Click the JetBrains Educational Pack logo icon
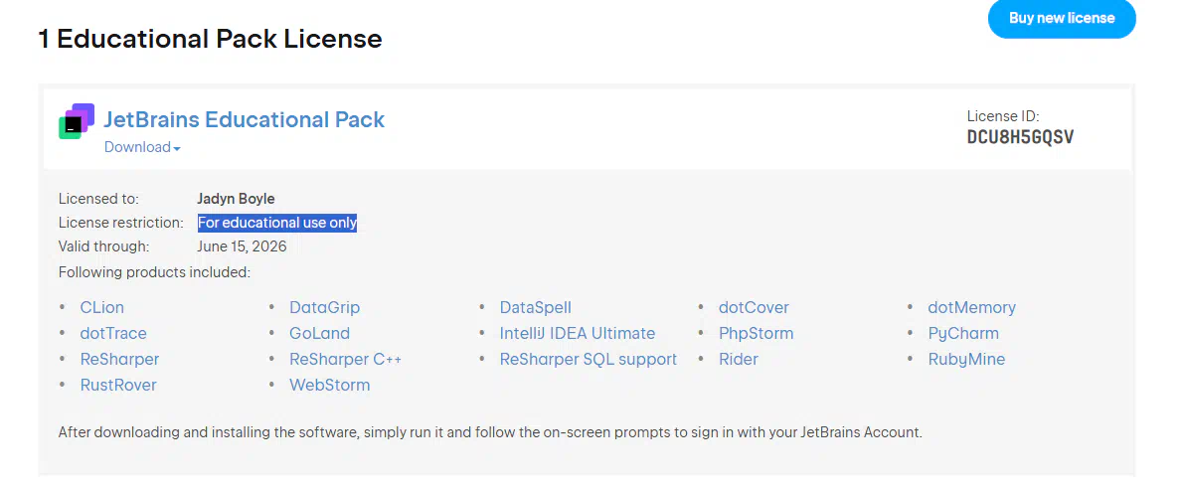The height and width of the screenshot is (488, 1185). [77, 121]
